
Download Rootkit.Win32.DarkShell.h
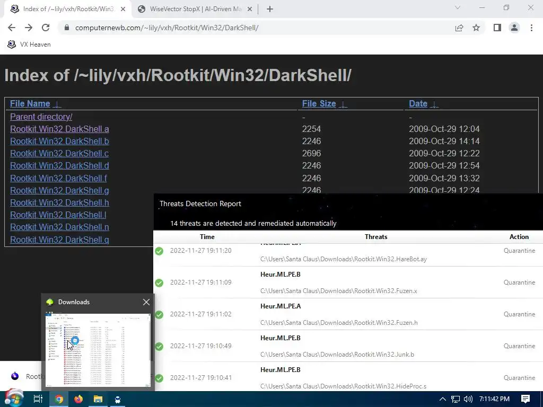point(59,202)
